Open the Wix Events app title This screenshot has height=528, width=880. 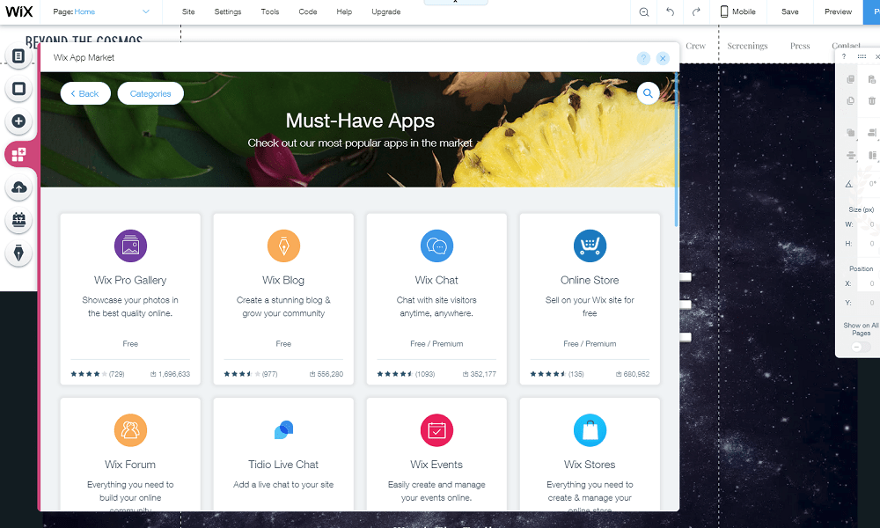tap(436, 465)
